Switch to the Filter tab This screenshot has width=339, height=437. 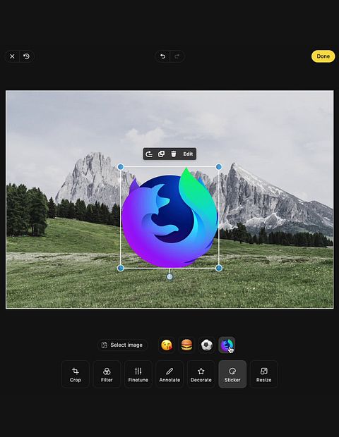(x=107, y=374)
